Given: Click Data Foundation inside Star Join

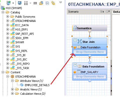Looking at the screenshot, I should pos(90,47).
